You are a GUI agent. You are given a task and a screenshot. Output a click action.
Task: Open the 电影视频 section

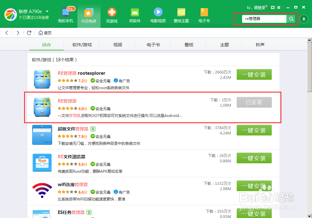point(158,15)
